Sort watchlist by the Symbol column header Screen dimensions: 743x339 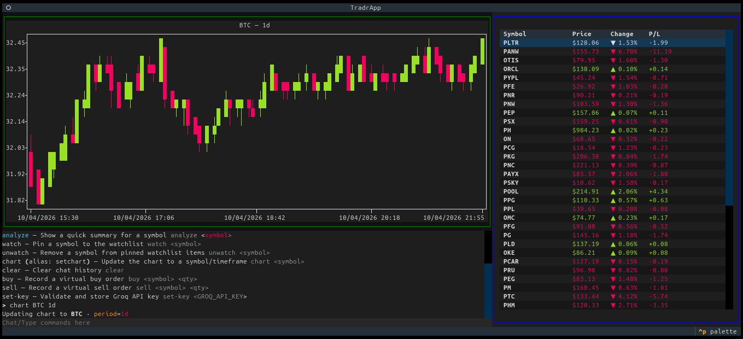(515, 34)
